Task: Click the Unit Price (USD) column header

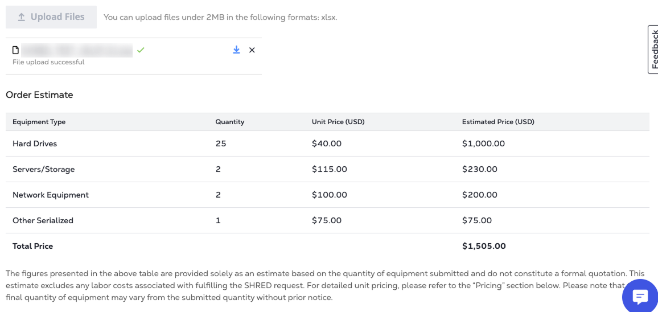Action: 338,122
